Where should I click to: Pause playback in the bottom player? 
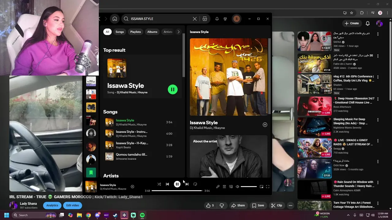(x=177, y=184)
